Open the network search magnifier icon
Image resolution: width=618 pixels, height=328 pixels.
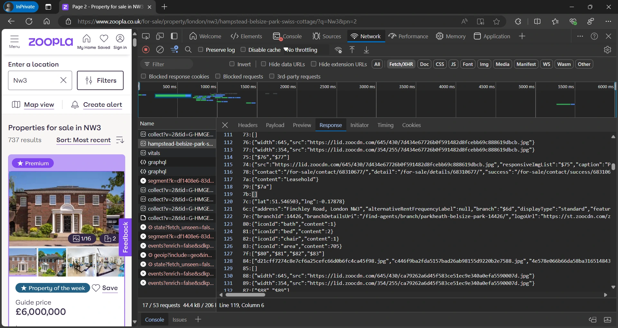click(188, 50)
